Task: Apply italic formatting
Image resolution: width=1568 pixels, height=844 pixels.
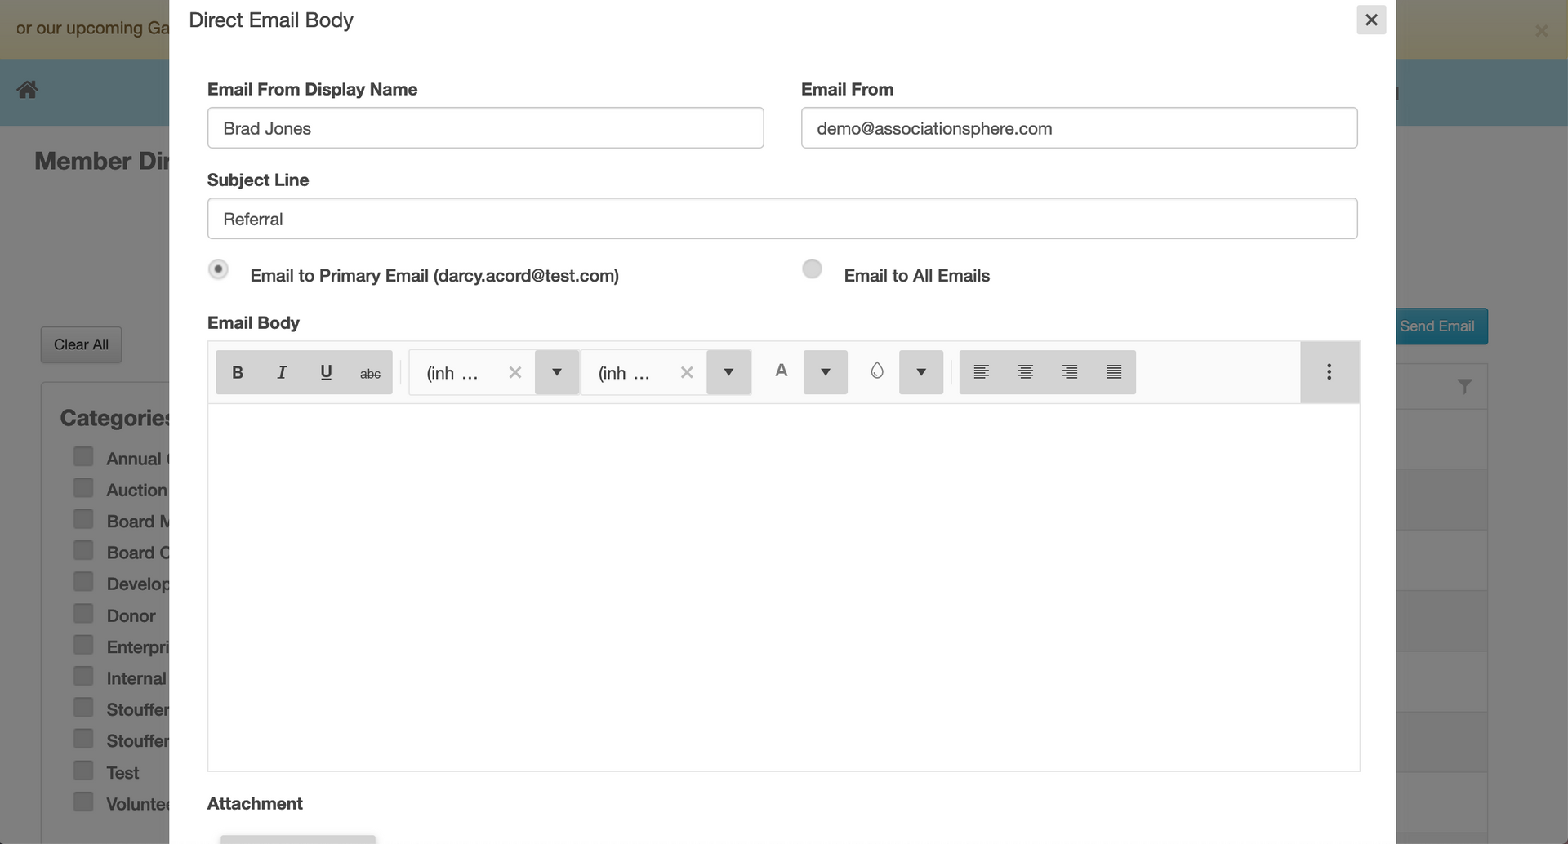Action: 282,372
